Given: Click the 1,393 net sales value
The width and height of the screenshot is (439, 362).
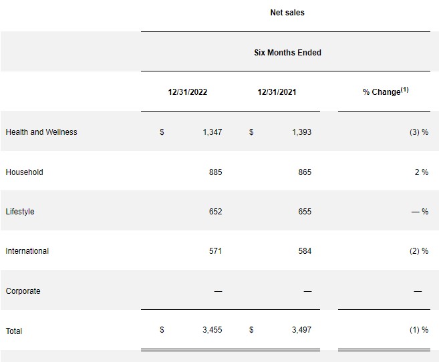Looking at the screenshot, I should tap(301, 132).
